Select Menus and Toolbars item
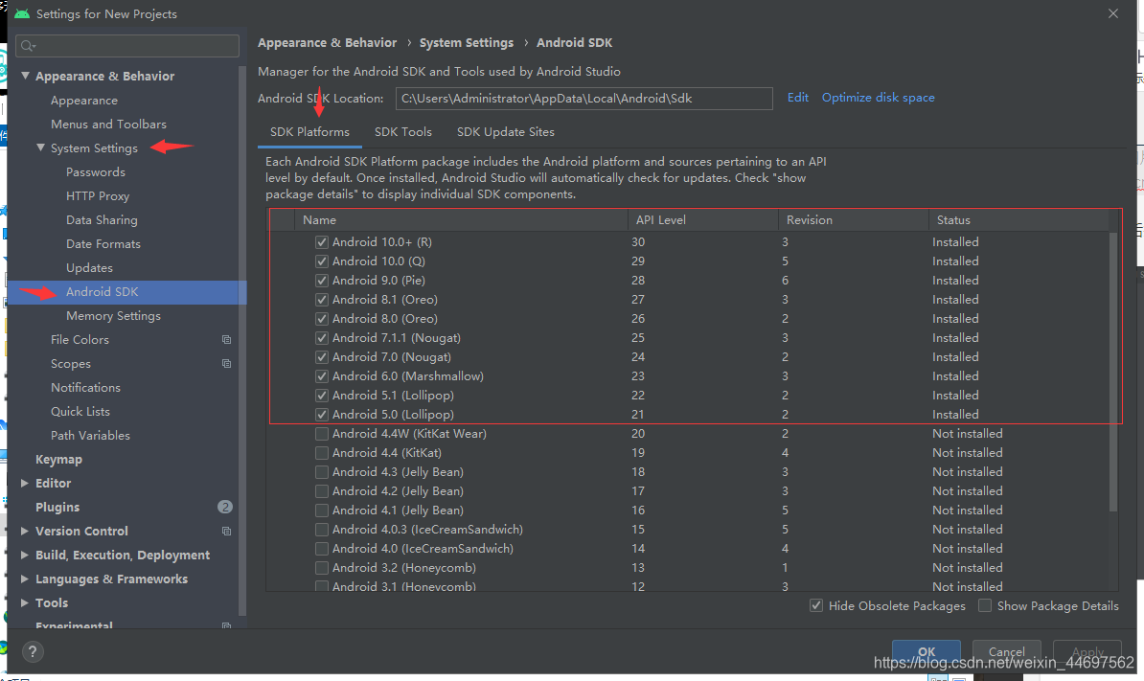 (108, 125)
